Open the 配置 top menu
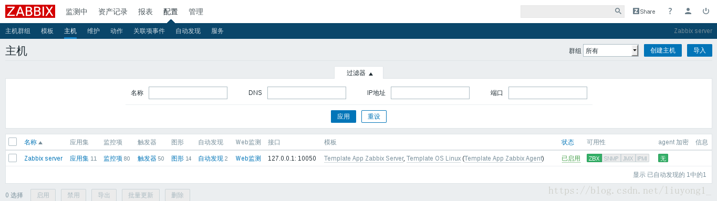 171,12
